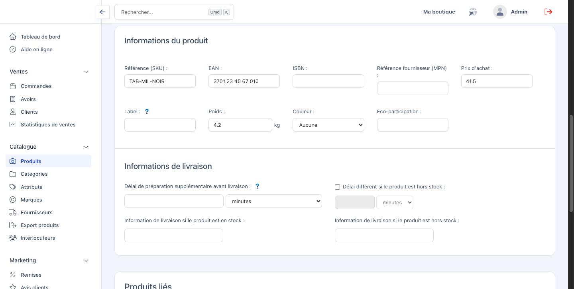
Task: Click the EAN input field
Action: tap(244, 81)
